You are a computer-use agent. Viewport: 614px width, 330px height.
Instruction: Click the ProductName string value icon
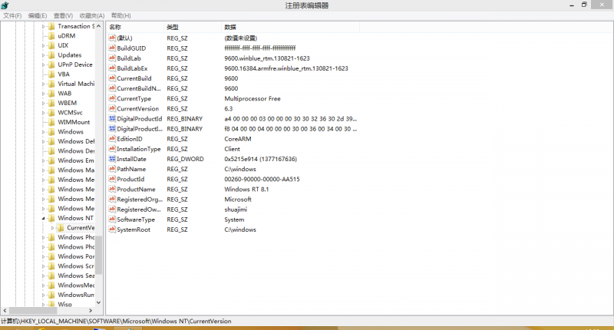(112, 189)
